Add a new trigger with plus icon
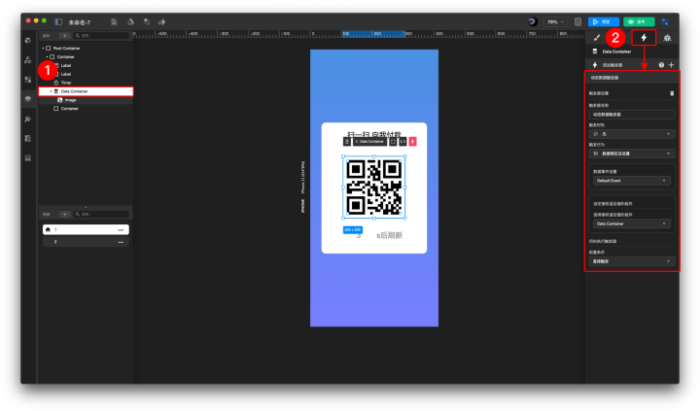Viewport: 700px width, 411px height. [671, 65]
